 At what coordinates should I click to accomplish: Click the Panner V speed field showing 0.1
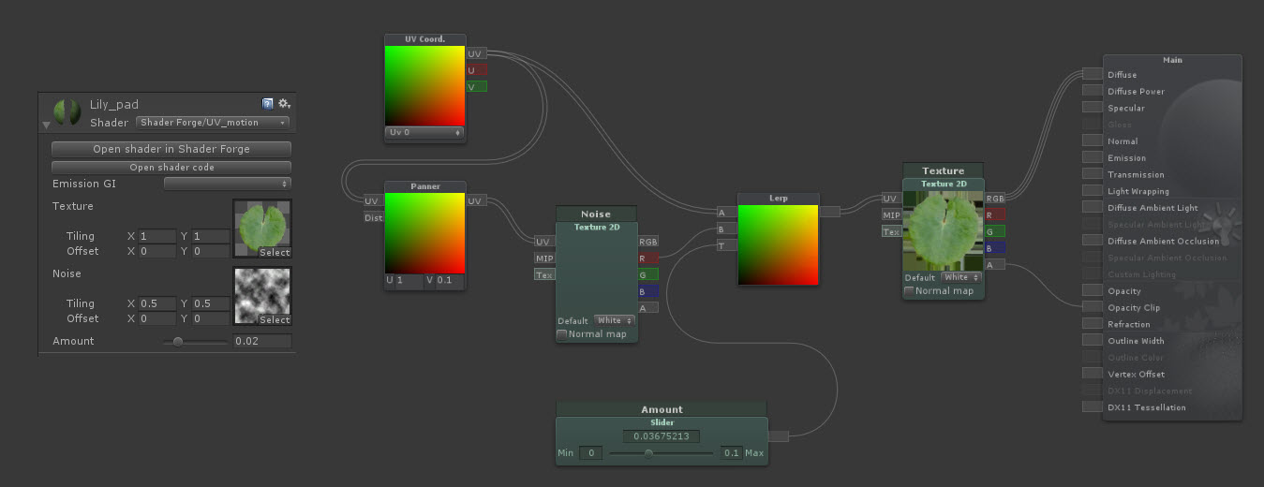(x=449, y=281)
